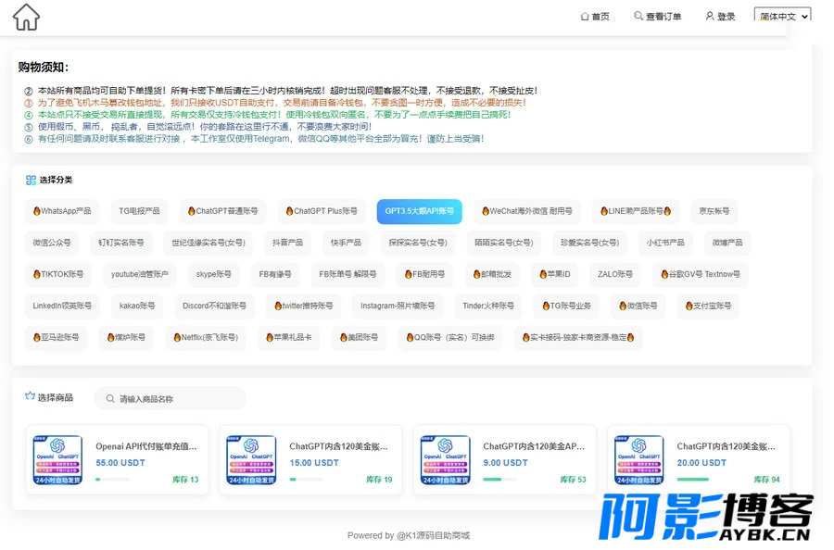Click the product title Openai API代付账单充值
This screenshot has width=834, height=550.
click(146, 446)
